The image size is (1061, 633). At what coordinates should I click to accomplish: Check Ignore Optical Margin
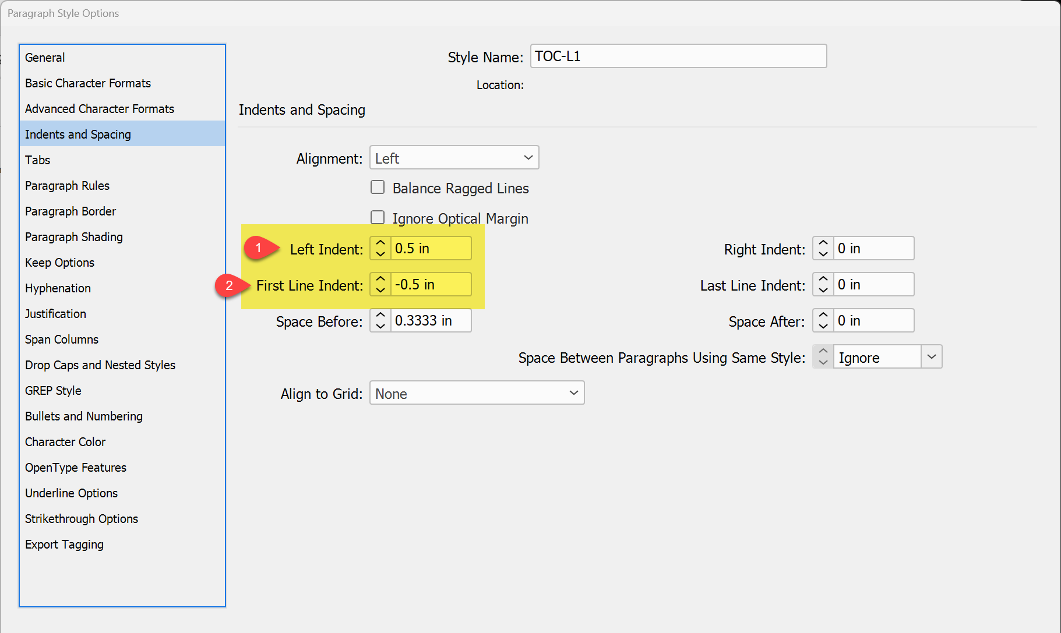378,217
